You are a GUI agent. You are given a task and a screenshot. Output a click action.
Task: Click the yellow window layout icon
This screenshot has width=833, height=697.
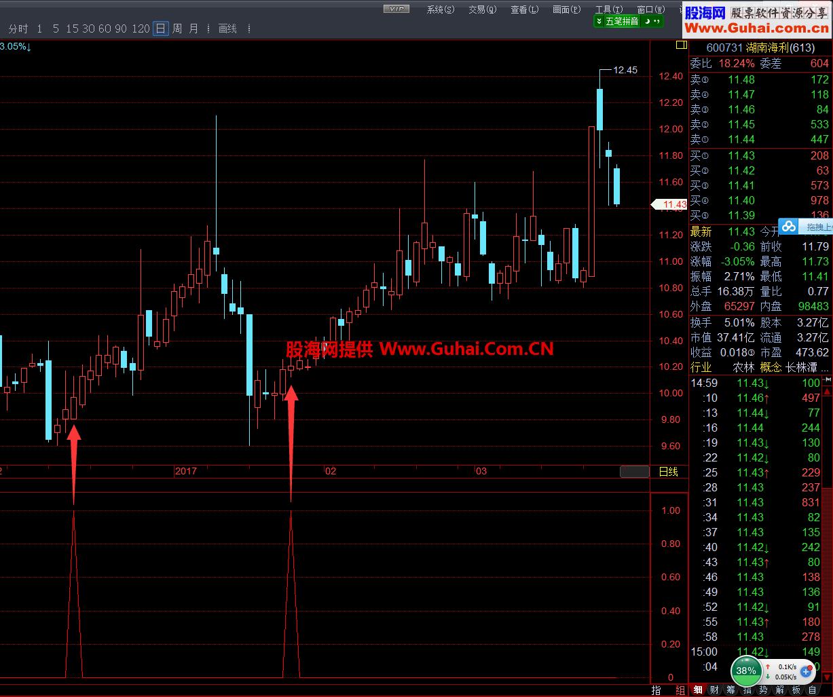(x=681, y=45)
